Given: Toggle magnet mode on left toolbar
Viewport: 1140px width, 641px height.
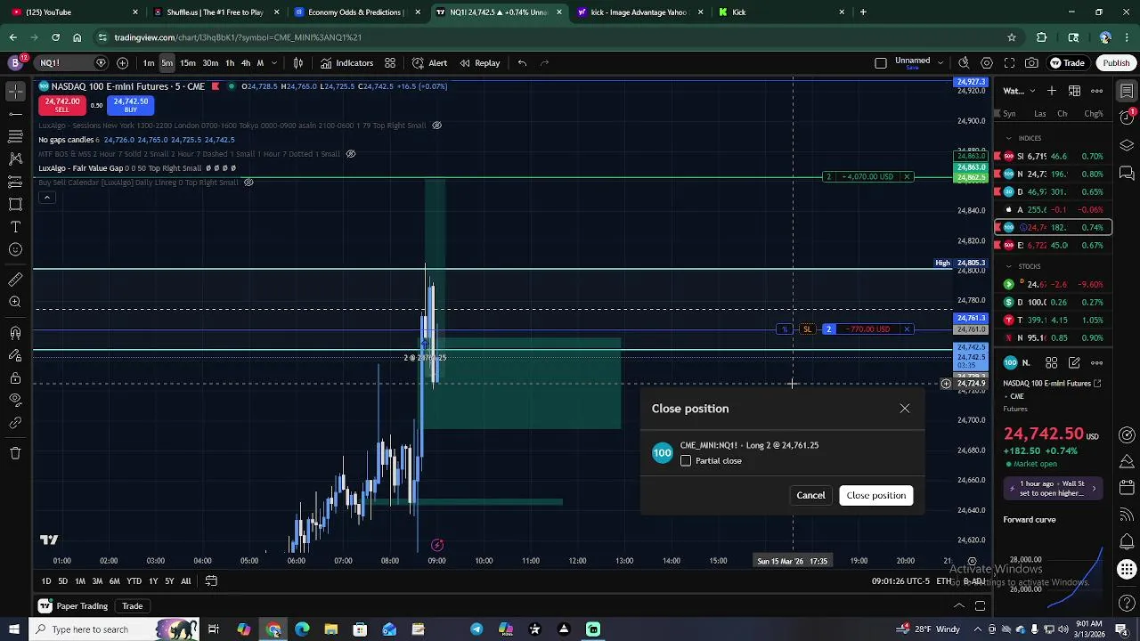Looking at the screenshot, I should pos(15,333).
